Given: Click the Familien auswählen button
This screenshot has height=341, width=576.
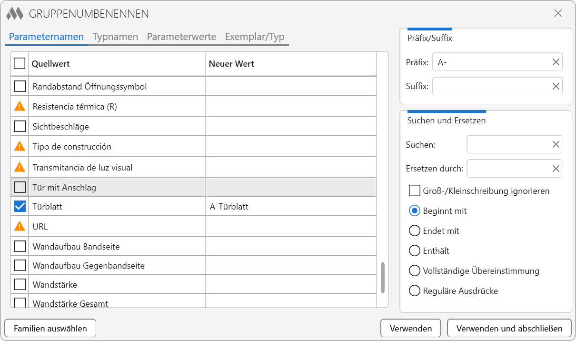Looking at the screenshot, I should (x=50, y=328).
